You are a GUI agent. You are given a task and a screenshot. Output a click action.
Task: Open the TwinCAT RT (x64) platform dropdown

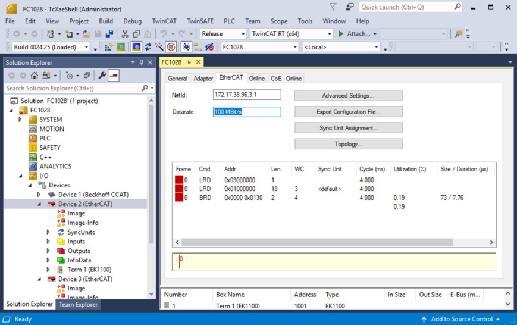click(329, 34)
